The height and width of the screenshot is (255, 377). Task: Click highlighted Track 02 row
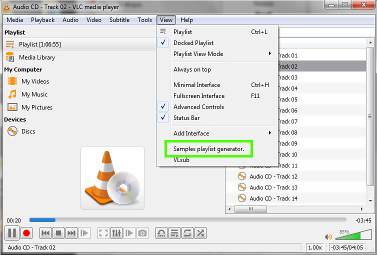[x=322, y=66]
